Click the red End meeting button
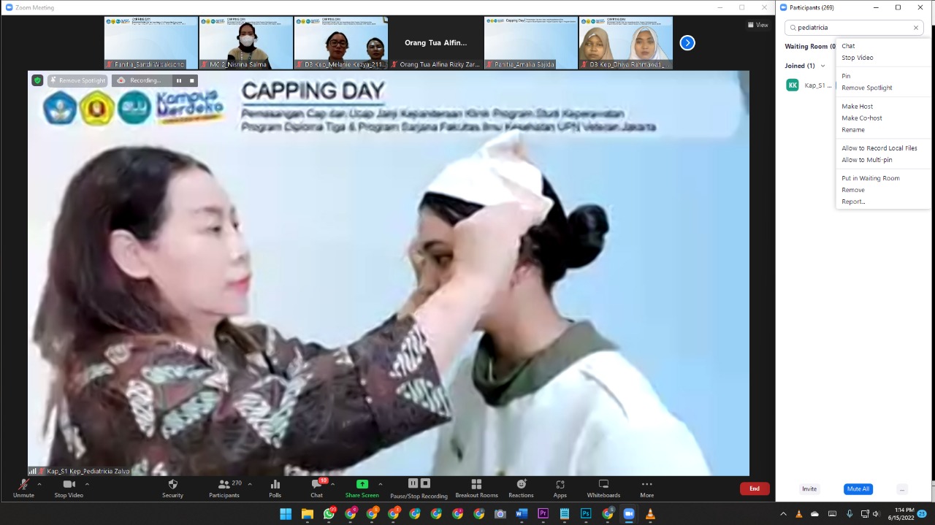Viewport: 935px width, 525px height. click(x=754, y=488)
